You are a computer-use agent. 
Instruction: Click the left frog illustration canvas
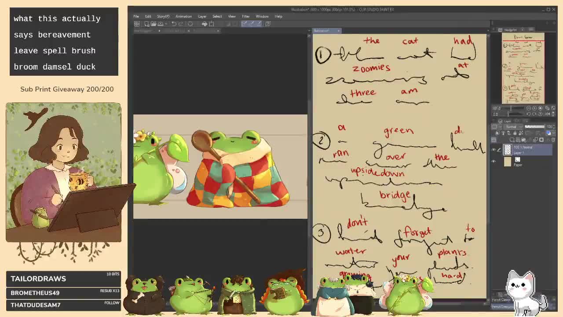(x=220, y=166)
